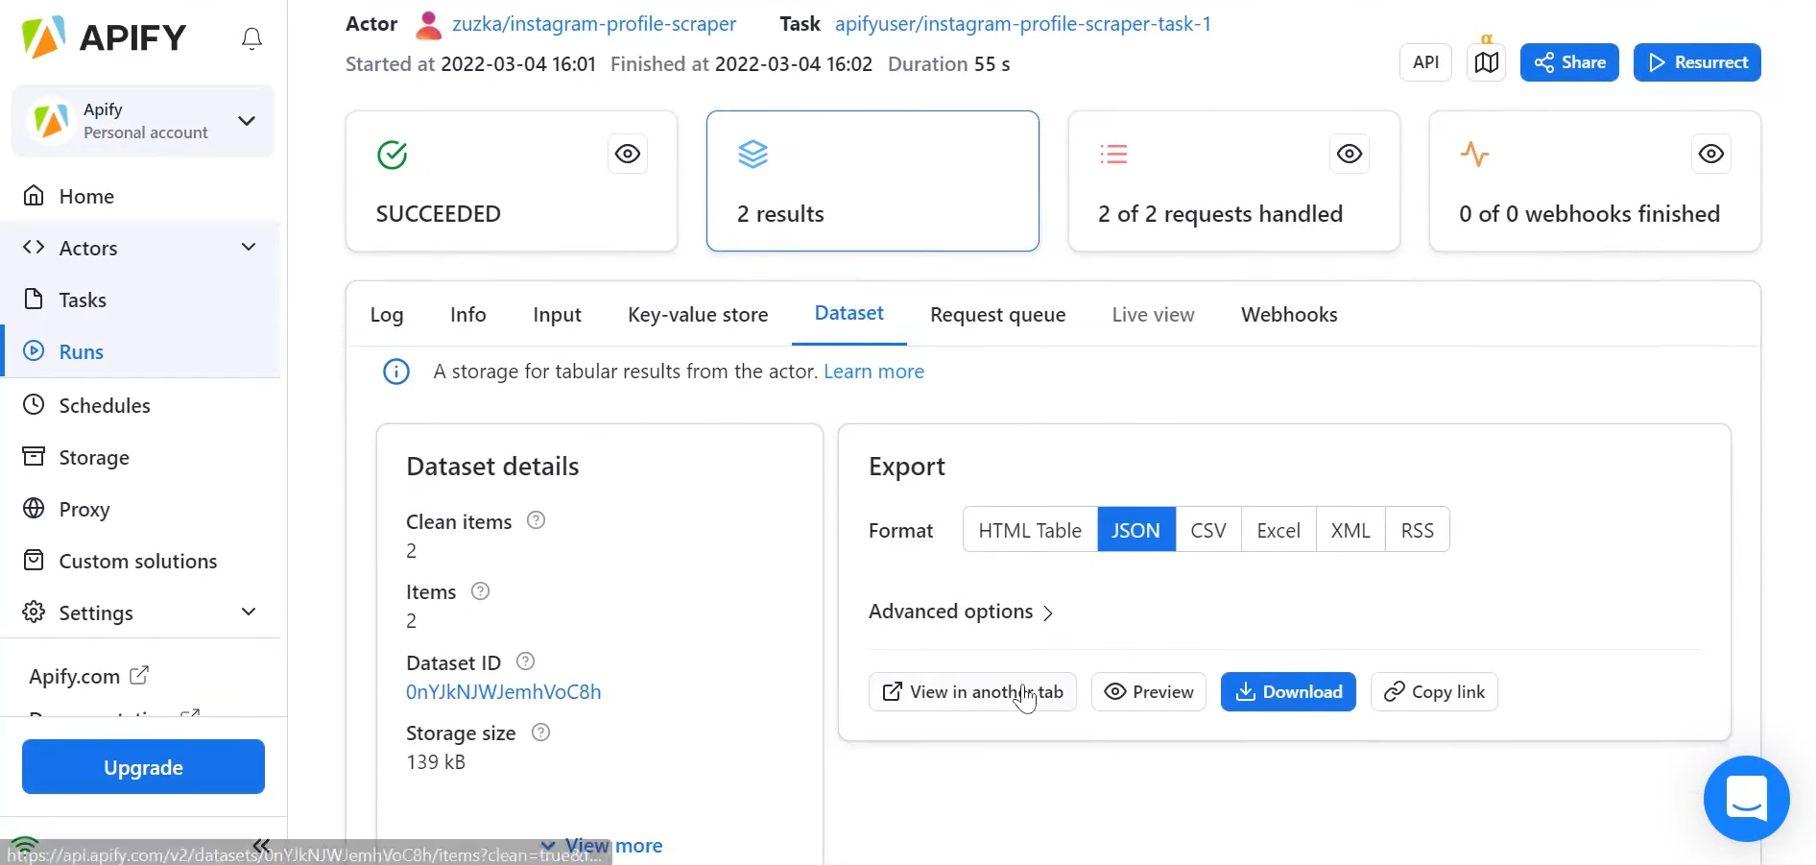Toggle visibility on requests handled card
1816x865 pixels.
[1350, 154]
